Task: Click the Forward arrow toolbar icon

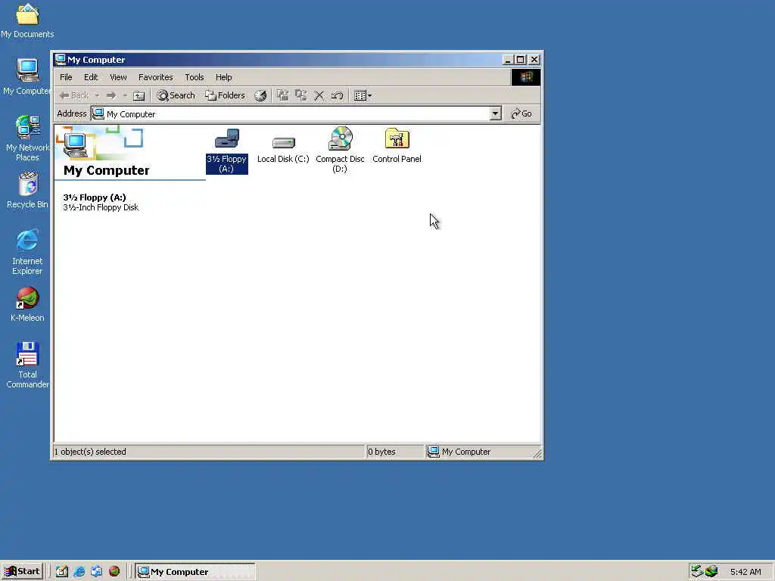Action: tap(111, 96)
